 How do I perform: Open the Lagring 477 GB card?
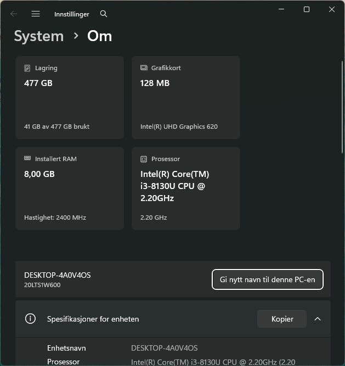pos(70,98)
